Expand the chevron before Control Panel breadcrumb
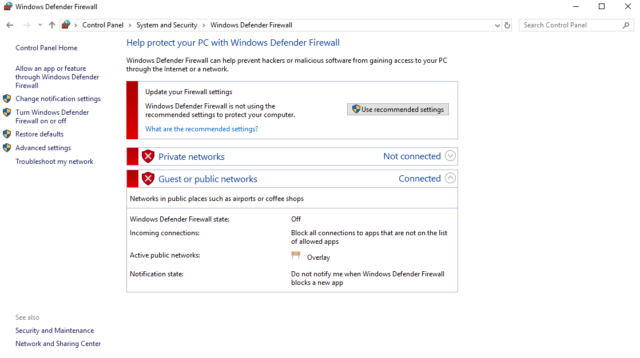The image size is (640, 358). 75,25
